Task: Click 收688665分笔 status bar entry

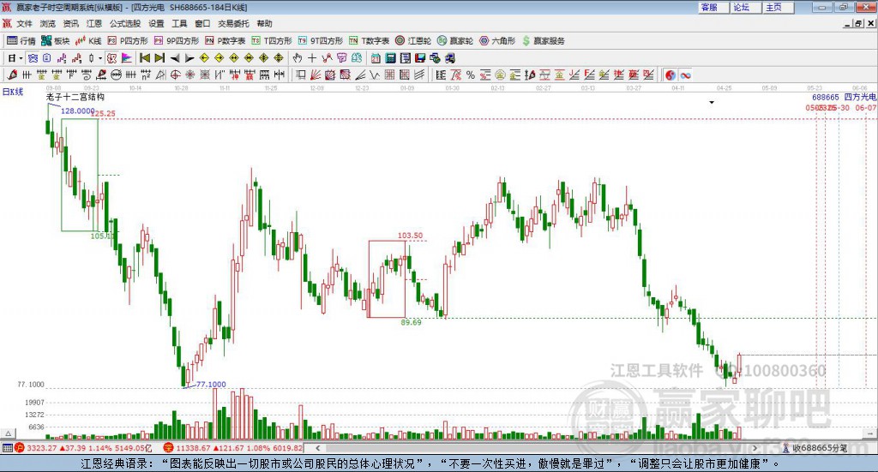Action: (819, 448)
